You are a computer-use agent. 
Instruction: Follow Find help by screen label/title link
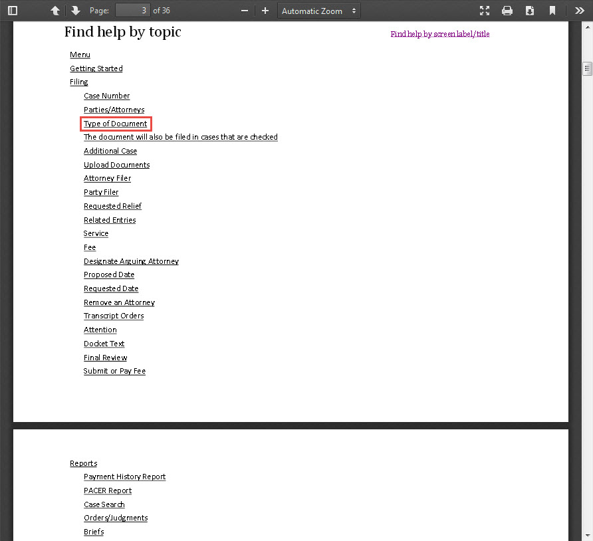(439, 34)
